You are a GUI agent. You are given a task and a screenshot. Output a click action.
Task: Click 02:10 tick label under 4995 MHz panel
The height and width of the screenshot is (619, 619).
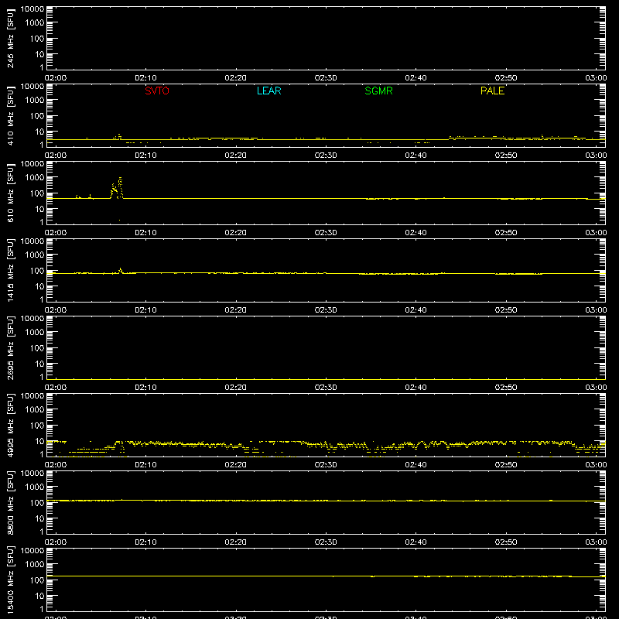pos(145,465)
